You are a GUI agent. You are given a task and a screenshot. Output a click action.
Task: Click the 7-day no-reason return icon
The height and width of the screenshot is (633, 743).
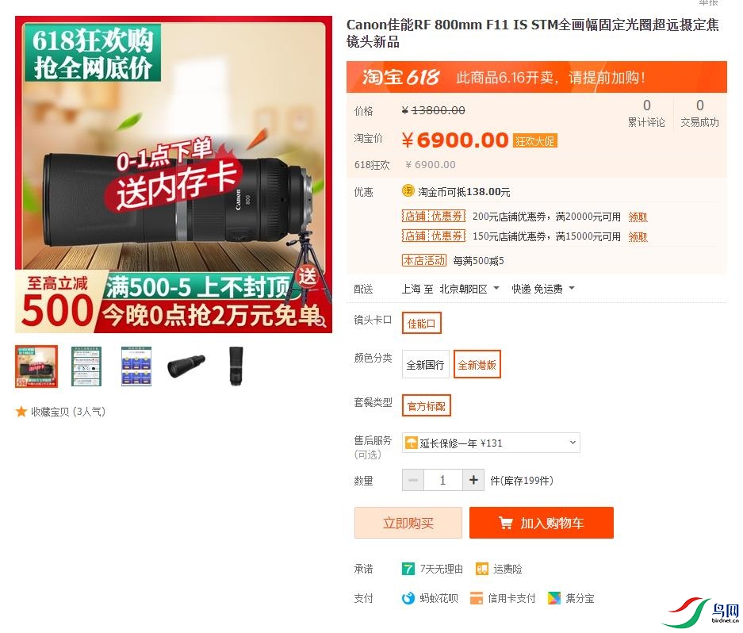pos(408,569)
